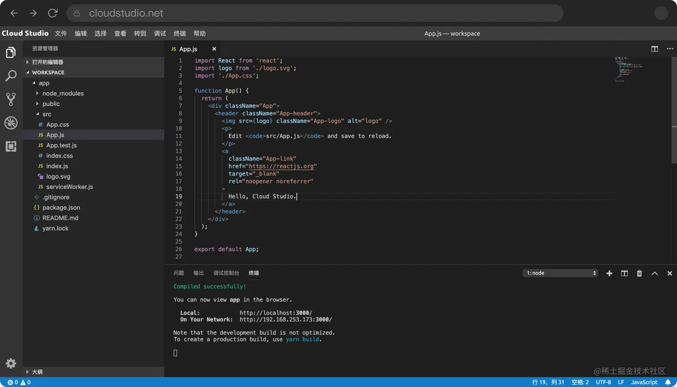
Task: Click the address bar lock icon
Action: tap(77, 13)
